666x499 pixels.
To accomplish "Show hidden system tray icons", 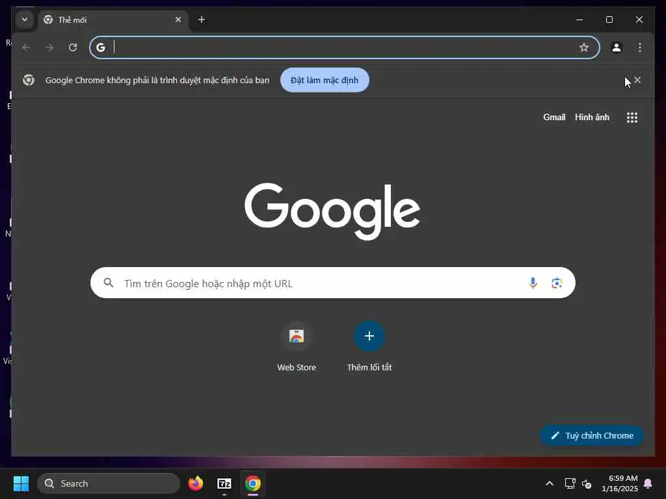I will (x=549, y=483).
